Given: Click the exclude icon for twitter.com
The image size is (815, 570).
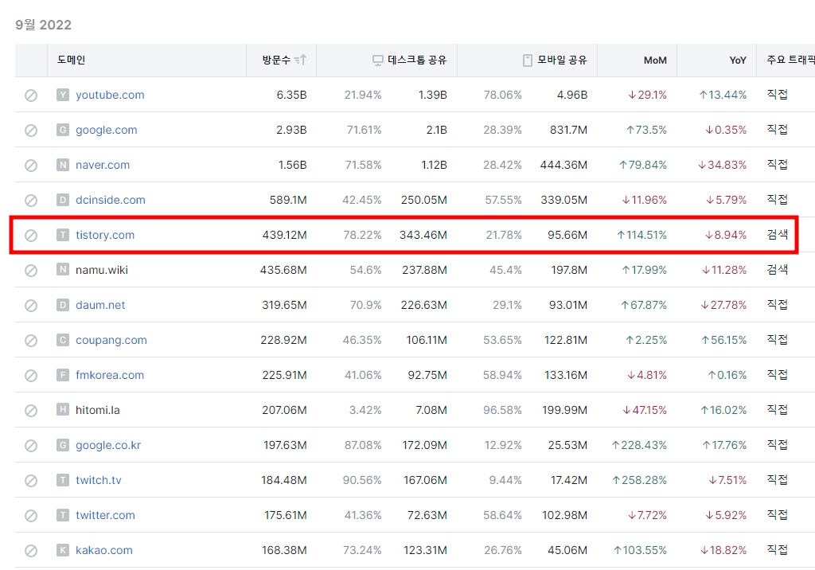Looking at the screenshot, I should point(31,515).
